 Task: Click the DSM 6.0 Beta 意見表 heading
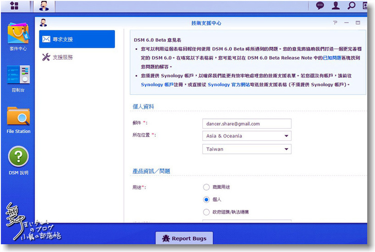click(x=158, y=40)
